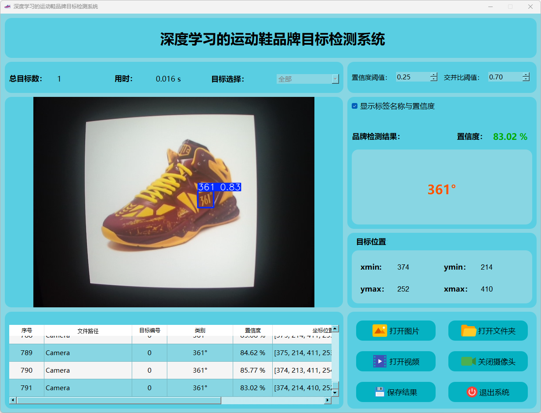Turn off camera with 关闭摄像头 button
Screen dimensions: 541x413
[x=488, y=361]
